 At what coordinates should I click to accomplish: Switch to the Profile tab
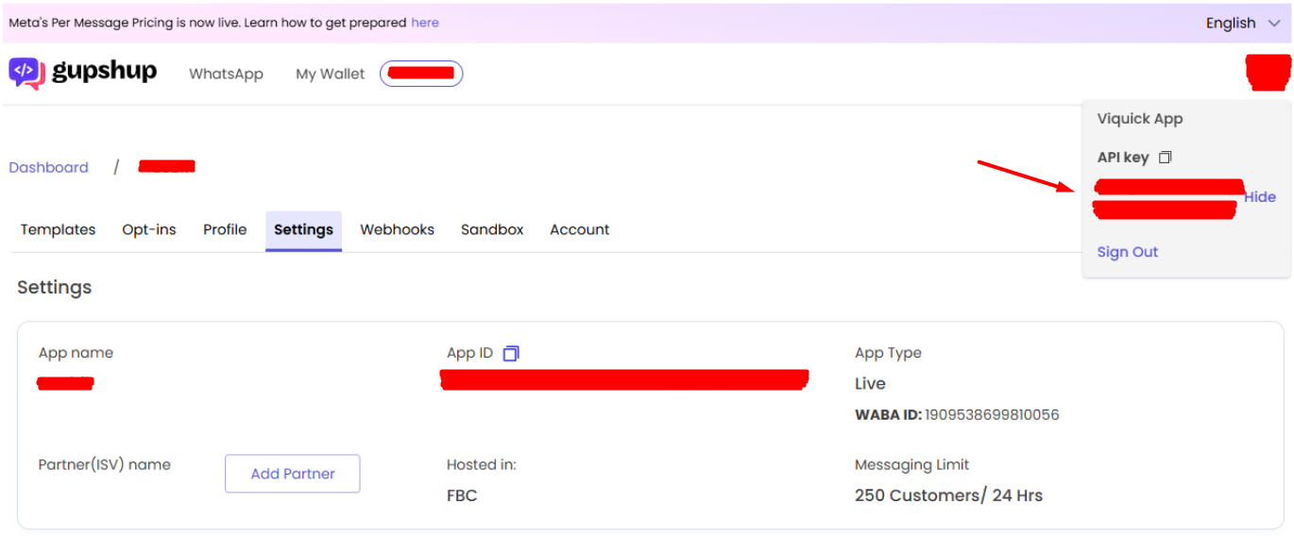coord(225,229)
